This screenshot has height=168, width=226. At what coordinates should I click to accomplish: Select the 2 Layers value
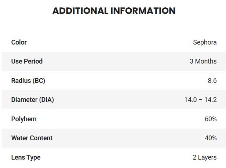[x=205, y=157]
